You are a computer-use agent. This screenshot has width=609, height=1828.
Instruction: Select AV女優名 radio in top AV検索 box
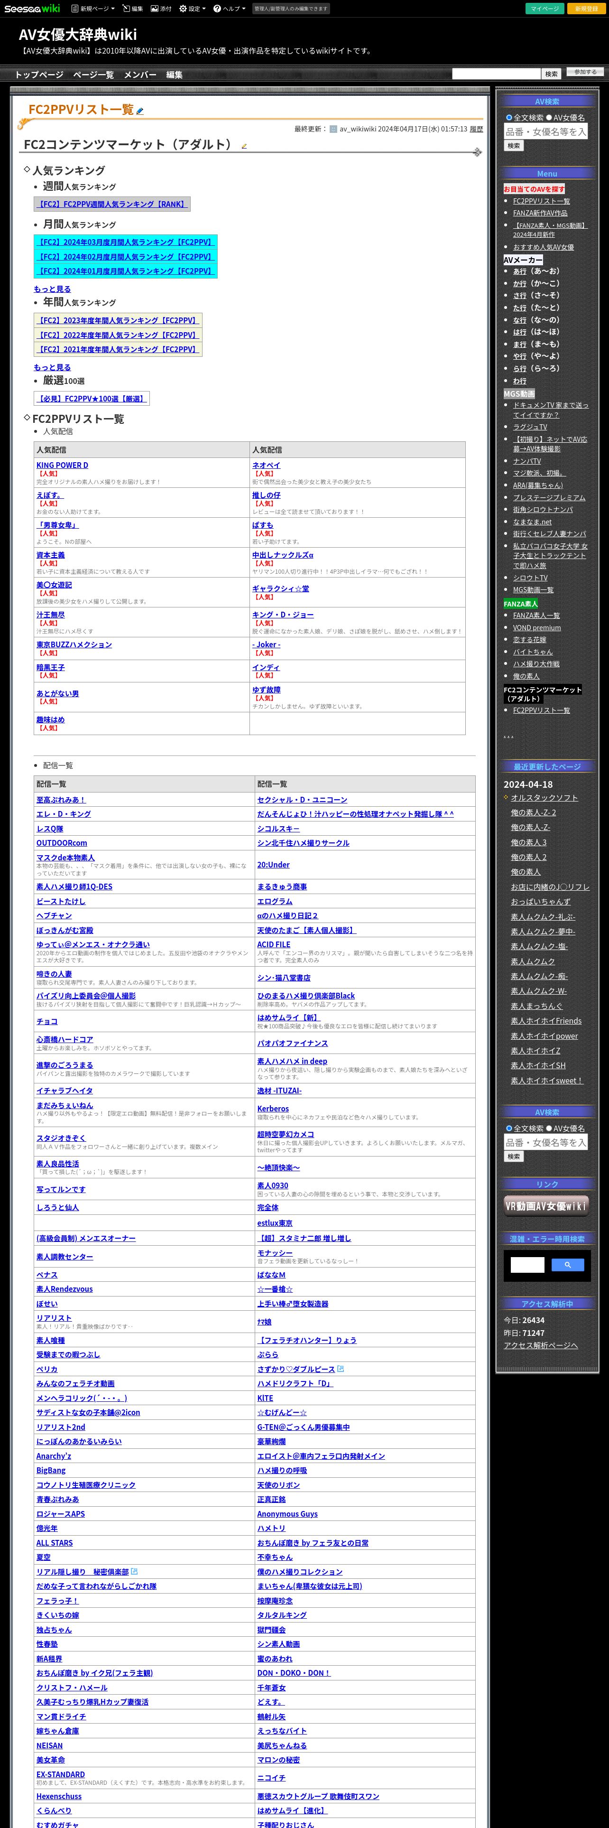(549, 118)
